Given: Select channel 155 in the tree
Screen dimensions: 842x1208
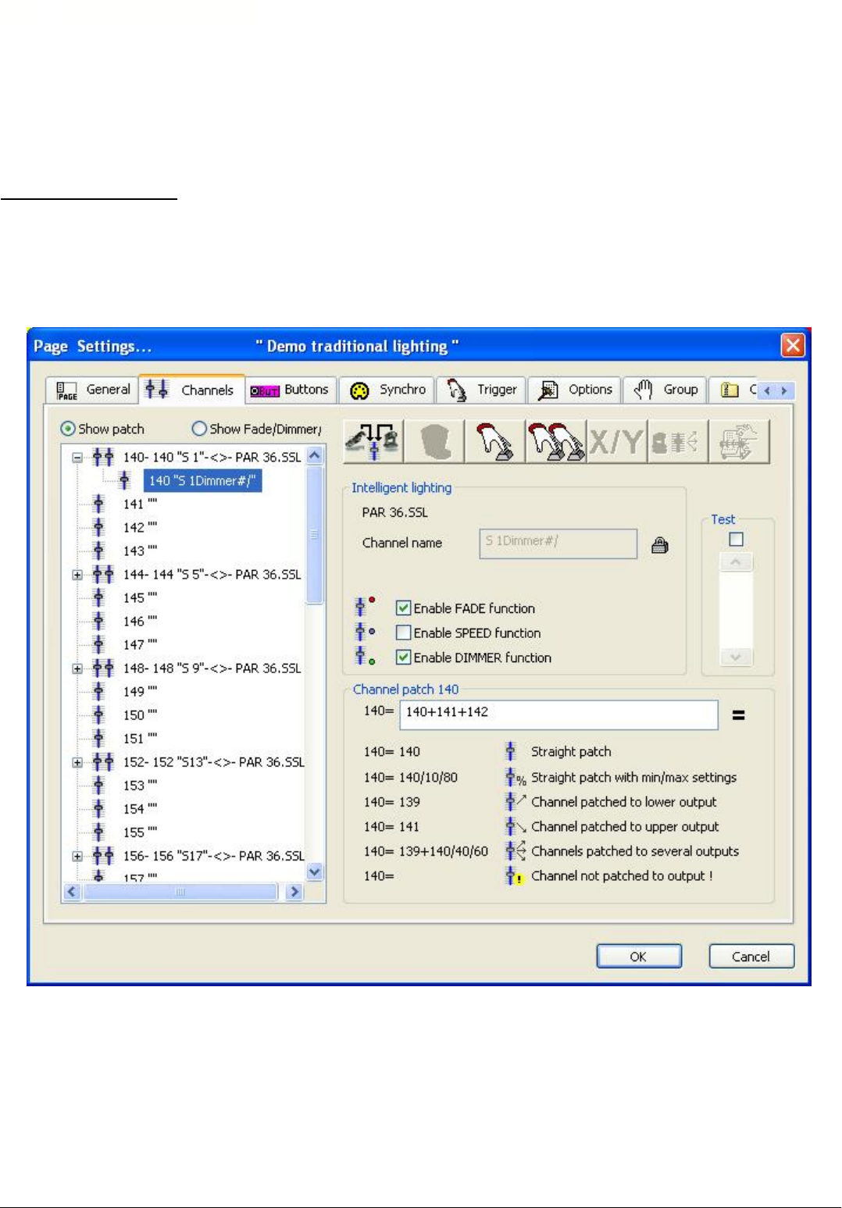Looking at the screenshot, I should [x=140, y=832].
